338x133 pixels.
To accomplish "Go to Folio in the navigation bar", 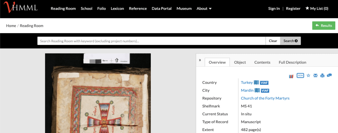I will (102, 9).
